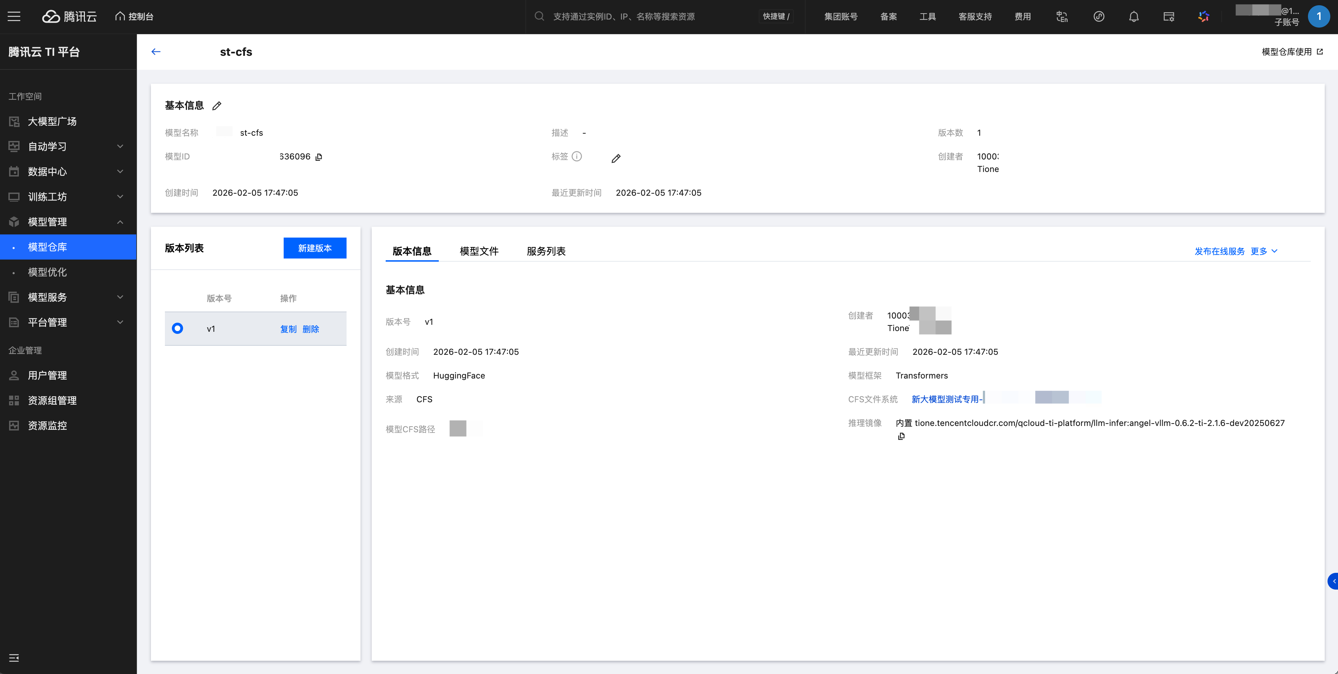
Task: Copy the inference image address icon
Action: tap(901, 436)
